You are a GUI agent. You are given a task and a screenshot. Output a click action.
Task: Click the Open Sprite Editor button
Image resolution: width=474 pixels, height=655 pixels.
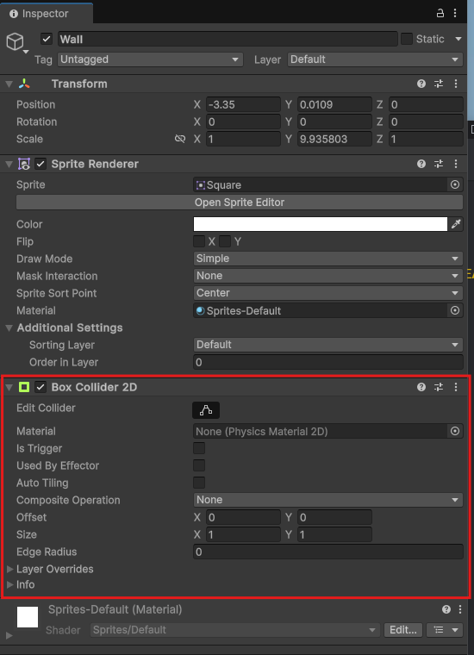[240, 203]
